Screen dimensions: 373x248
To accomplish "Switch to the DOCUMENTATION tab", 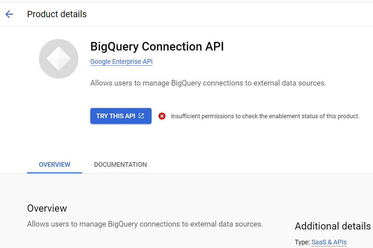I will (120, 164).
